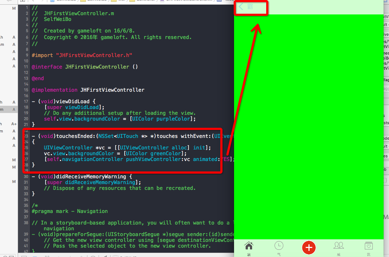
Task: Click the '@interface JHFirstViewController ()' line
Action: 85,67
